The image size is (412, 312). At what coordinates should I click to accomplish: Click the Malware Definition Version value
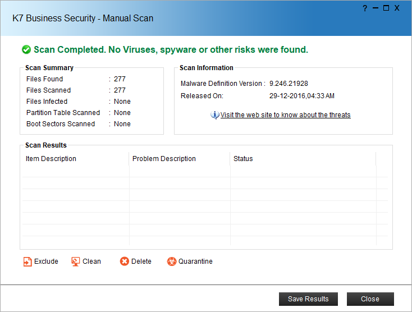coord(289,84)
